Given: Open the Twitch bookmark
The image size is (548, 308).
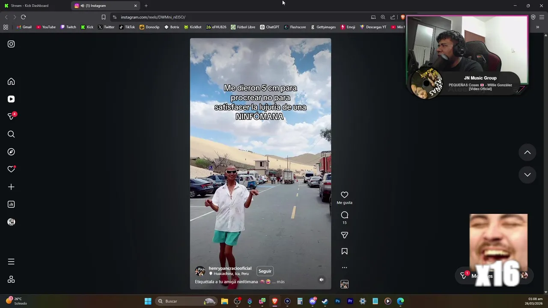Looking at the screenshot, I should (68, 27).
